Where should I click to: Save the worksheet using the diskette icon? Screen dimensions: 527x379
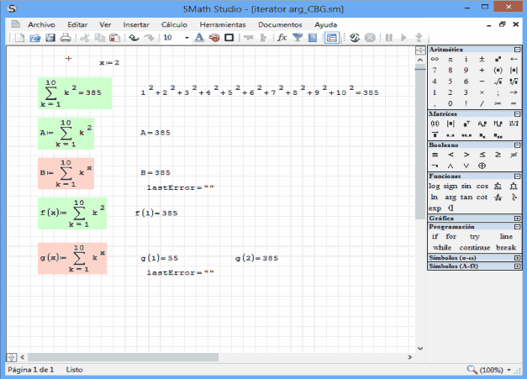(50, 38)
